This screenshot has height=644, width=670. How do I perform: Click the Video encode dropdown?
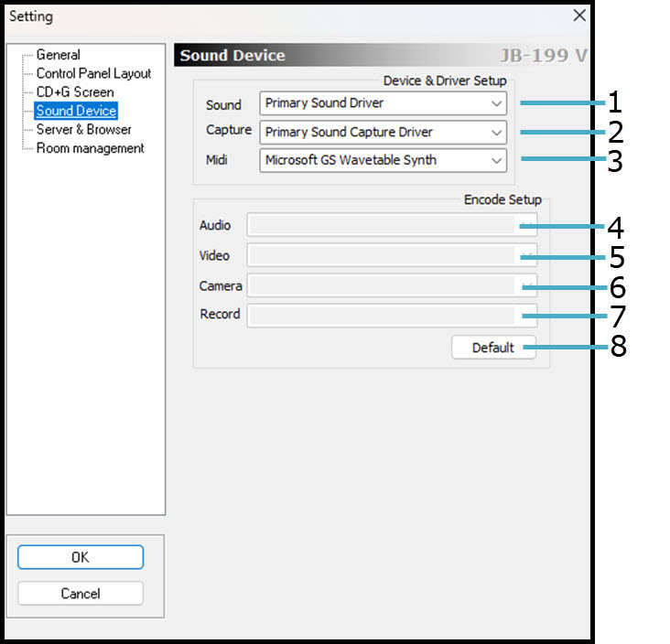(391, 255)
